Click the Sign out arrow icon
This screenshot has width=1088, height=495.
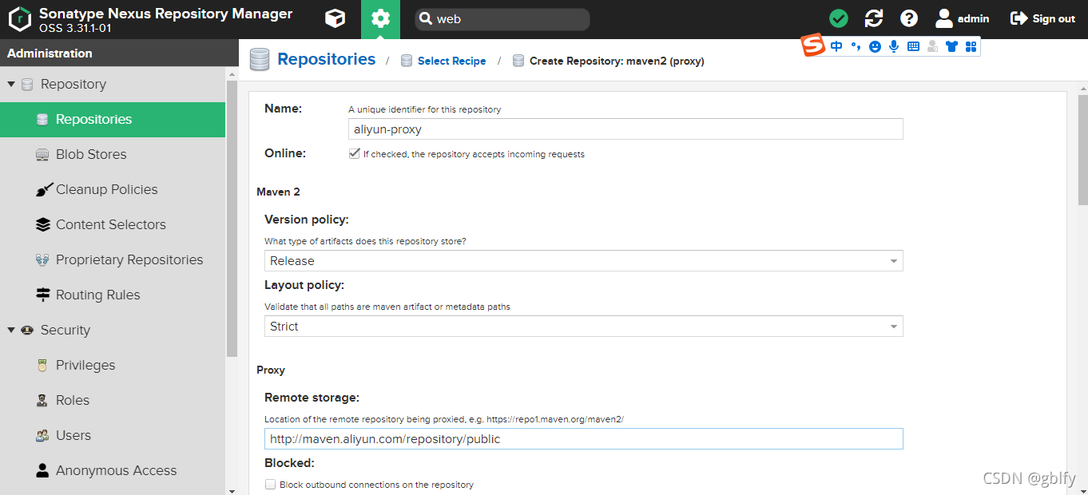click(1019, 18)
